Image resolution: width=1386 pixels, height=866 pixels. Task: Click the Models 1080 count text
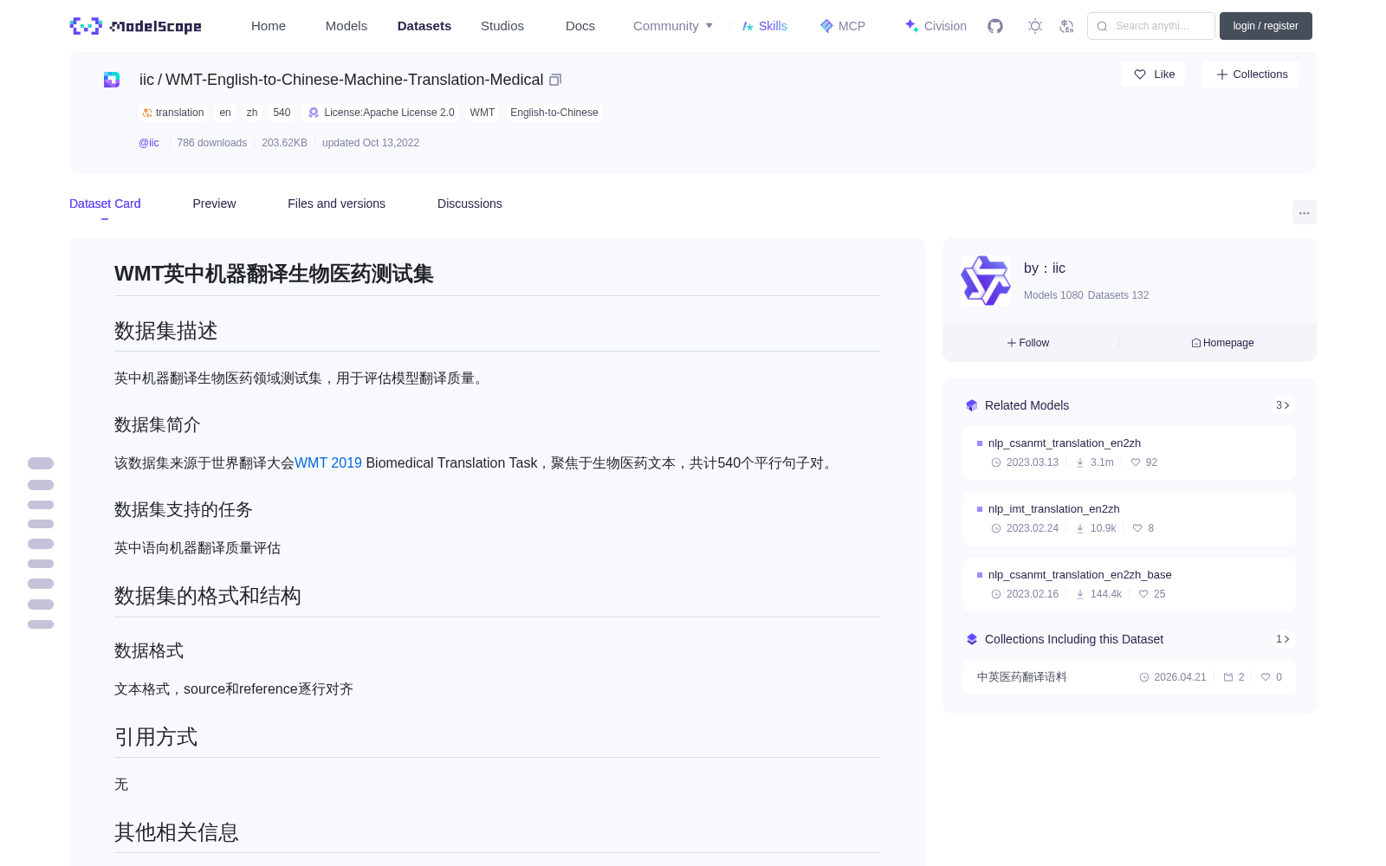tap(1053, 295)
